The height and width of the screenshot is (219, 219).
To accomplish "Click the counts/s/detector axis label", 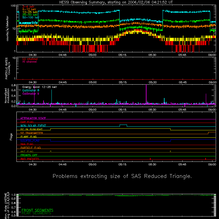I will tap(7, 28).
